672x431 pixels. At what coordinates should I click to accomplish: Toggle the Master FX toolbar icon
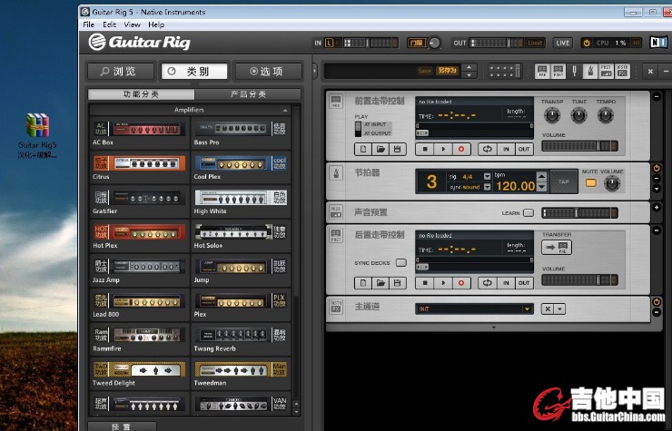point(622,71)
